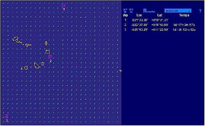The image size is (205, 126).
Task: Click the add waypoint (WP+) icon
Action: (x=125, y=11)
